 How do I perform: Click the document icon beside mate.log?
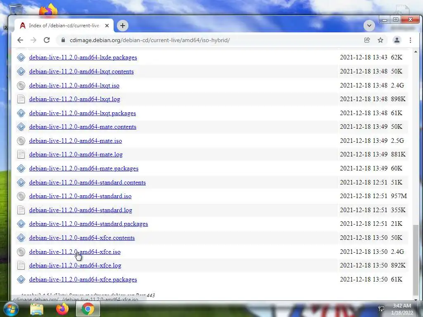(21, 154)
